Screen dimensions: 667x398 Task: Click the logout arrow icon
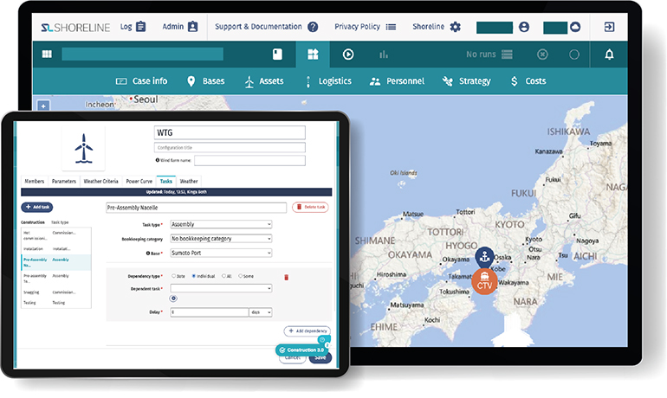point(609,27)
